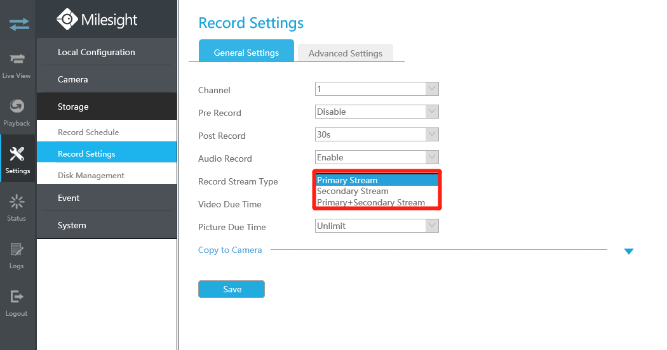Open the Picture Due Time dropdown
Screen dimensions: 667x350
click(377, 226)
